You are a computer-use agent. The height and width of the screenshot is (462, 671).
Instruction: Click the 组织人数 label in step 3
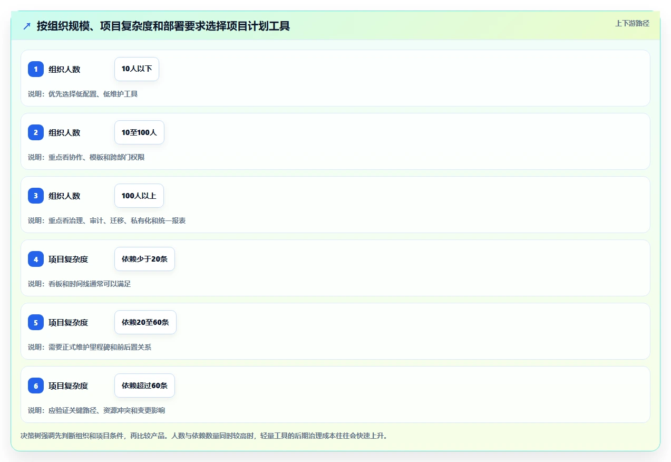[64, 196]
